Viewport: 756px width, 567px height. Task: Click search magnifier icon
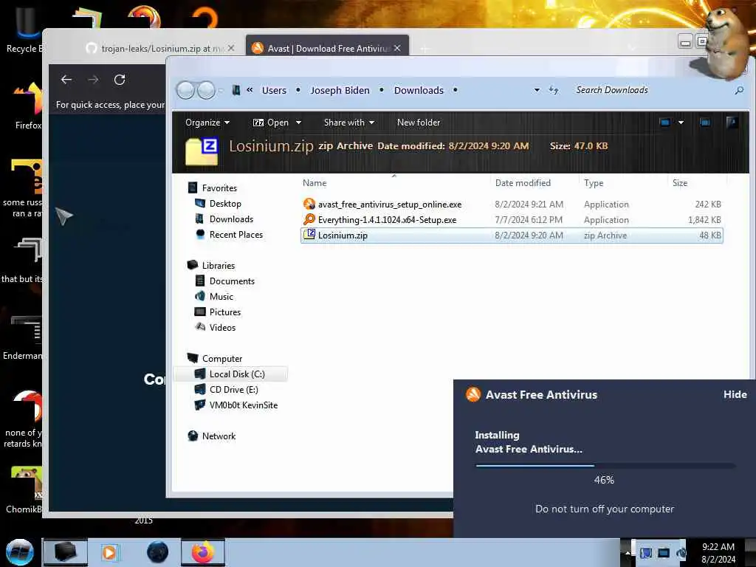coord(739,90)
